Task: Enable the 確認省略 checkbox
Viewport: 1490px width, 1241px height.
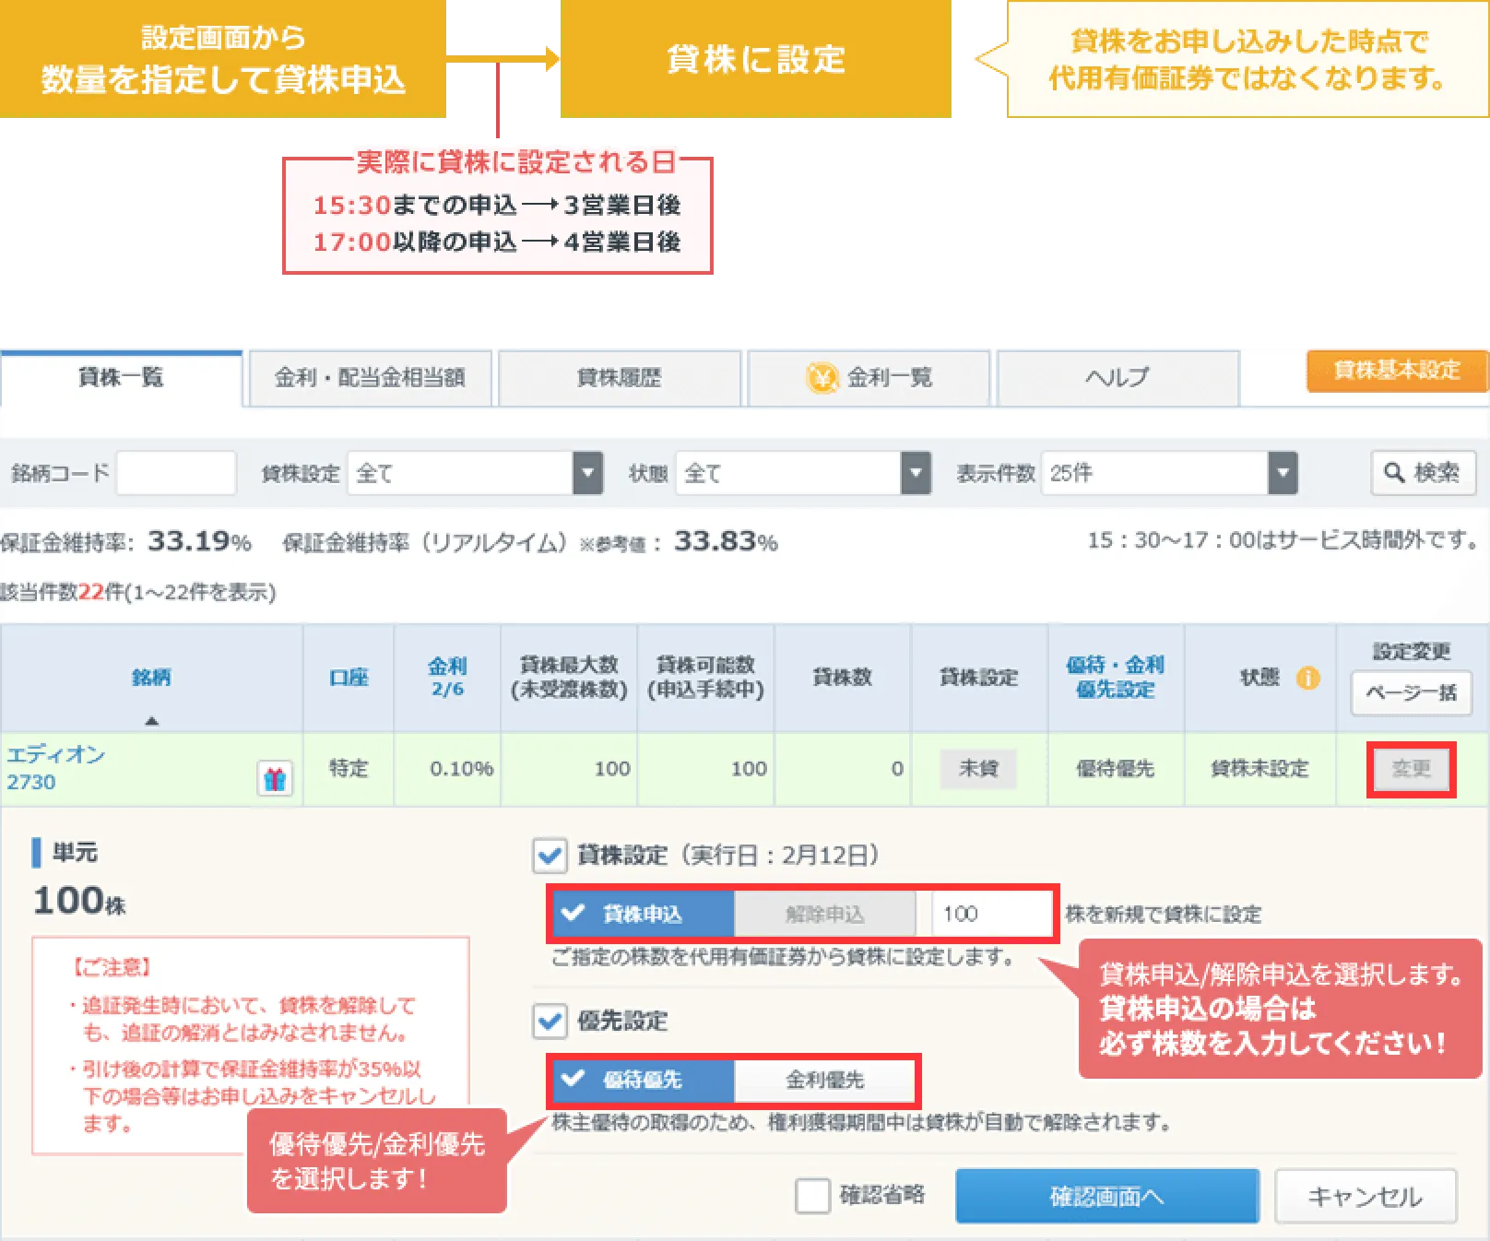Action: [812, 1196]
